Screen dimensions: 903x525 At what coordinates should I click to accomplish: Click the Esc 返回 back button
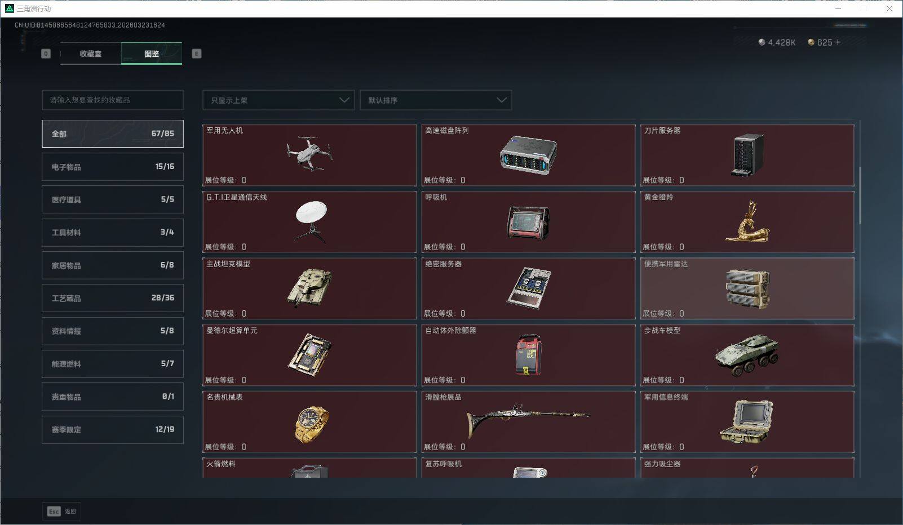coord(61,511)
